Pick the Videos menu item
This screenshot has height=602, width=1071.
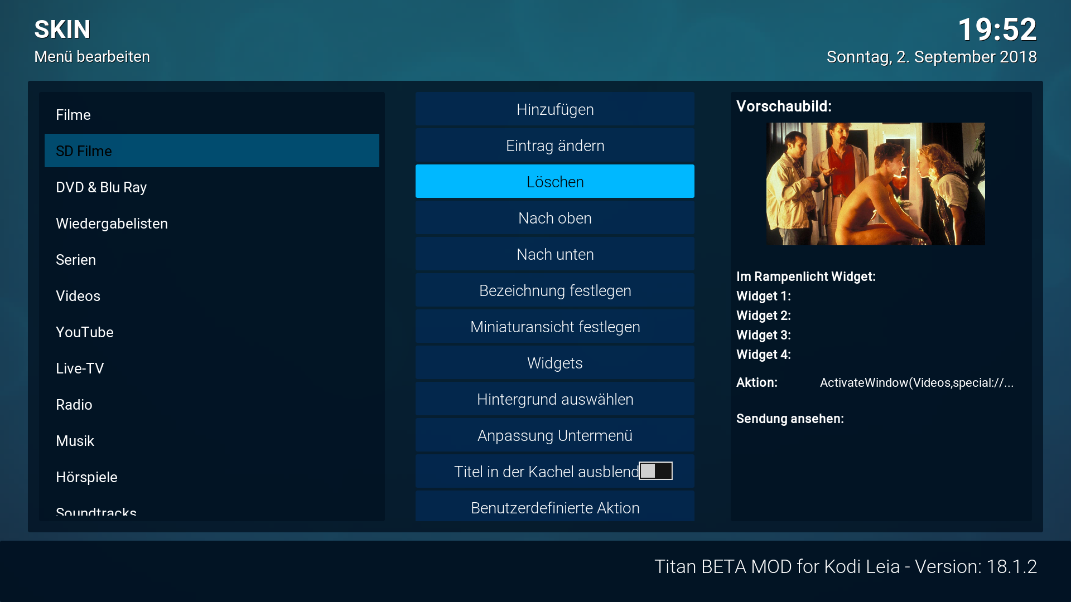(x=212, y=295)
